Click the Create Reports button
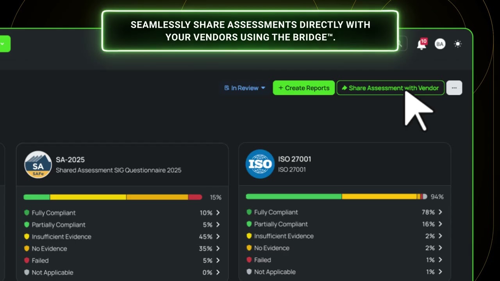The width and height of the screenshot is (500, 281). point(304,88)
